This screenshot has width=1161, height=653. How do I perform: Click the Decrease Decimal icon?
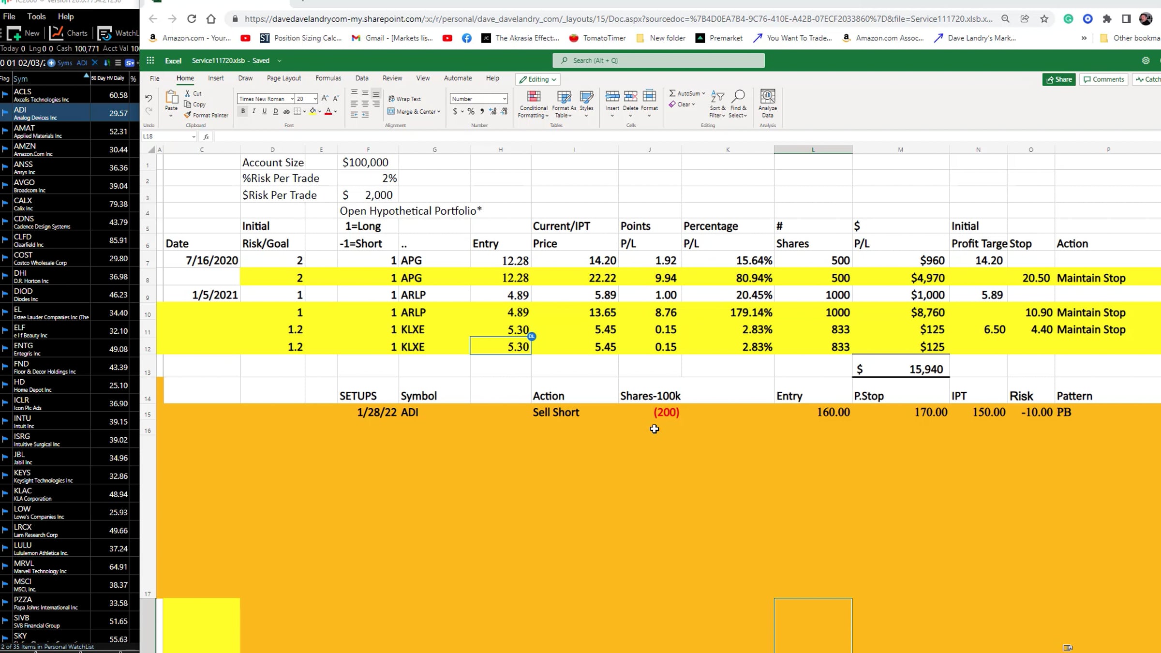tap(505, 111)
